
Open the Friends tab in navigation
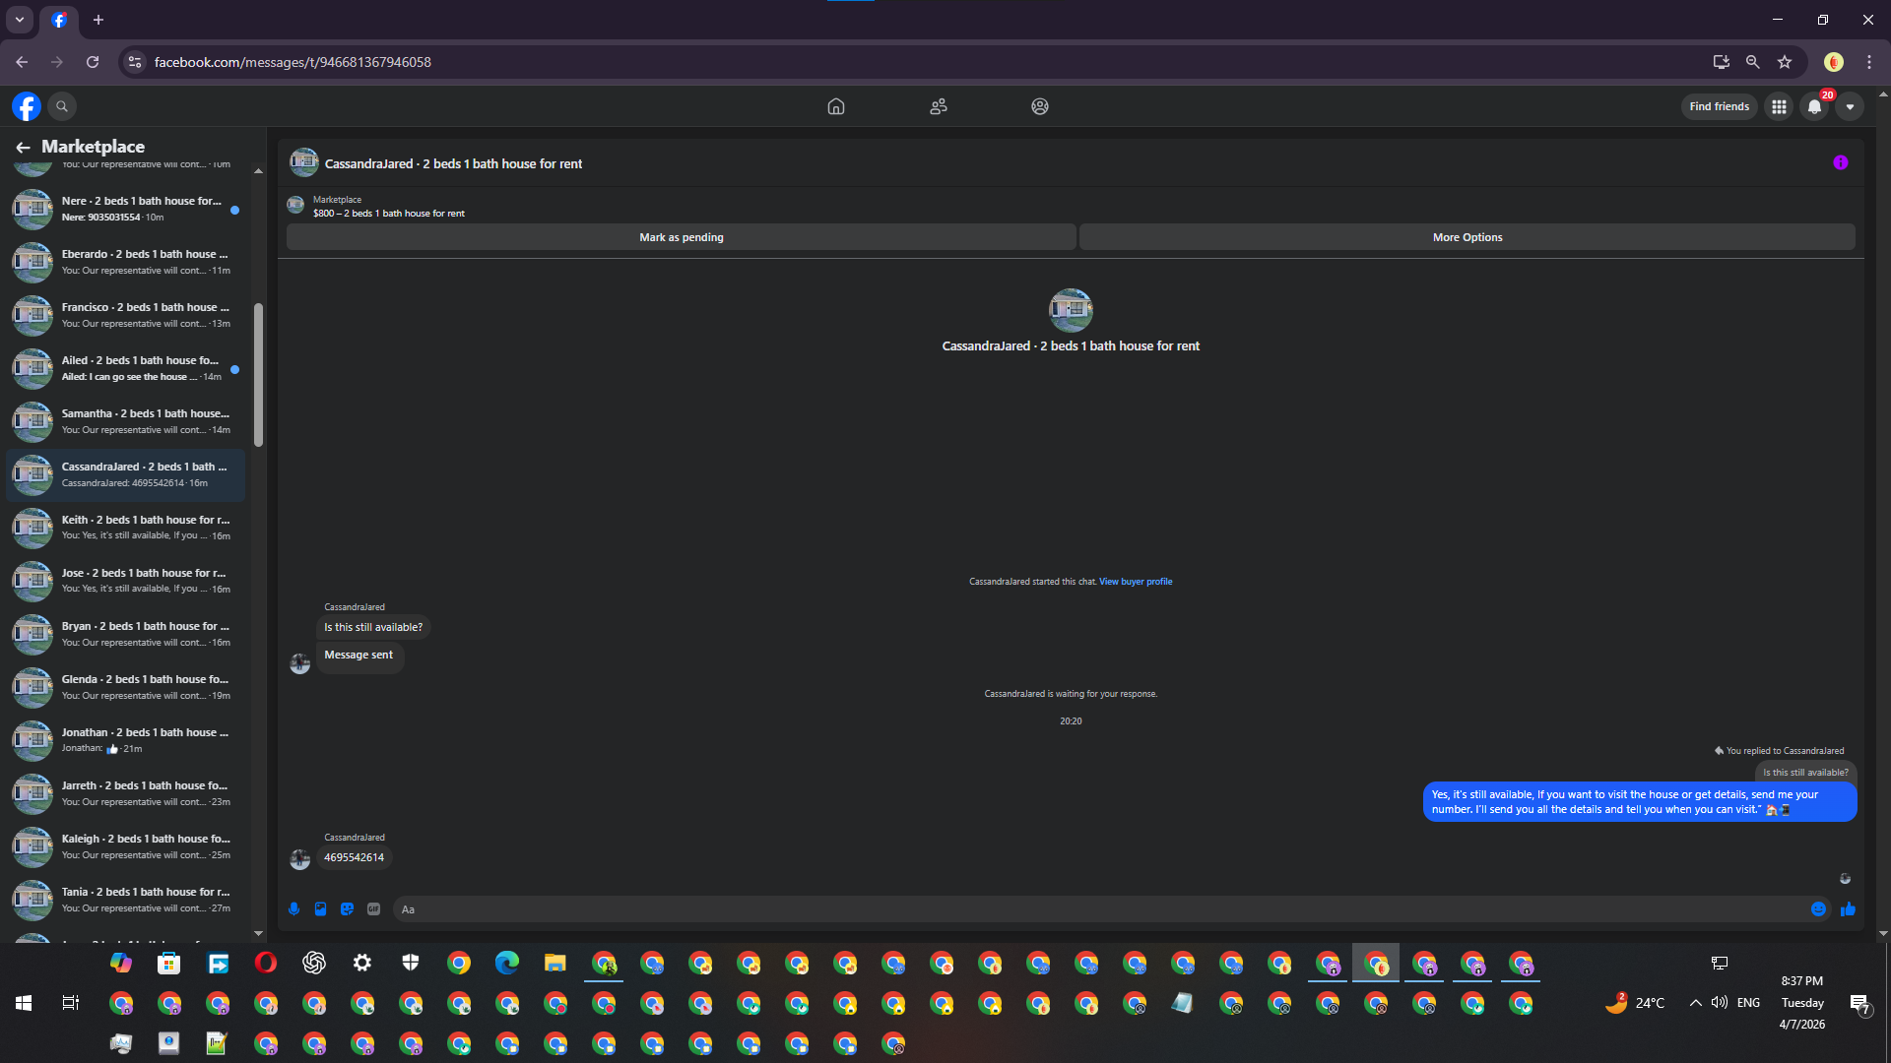click(x=939, y=106)
